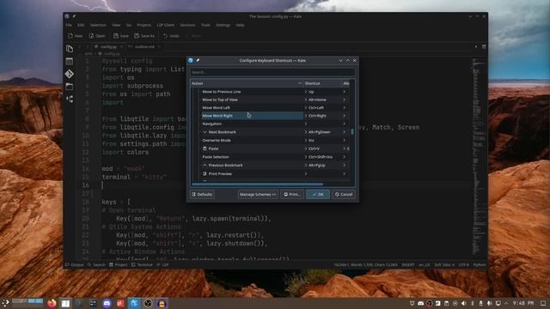Viewport: 550px width, 309px height.
Task: Click the UTF-8 encoding in status bar
Action: [464, 265]
